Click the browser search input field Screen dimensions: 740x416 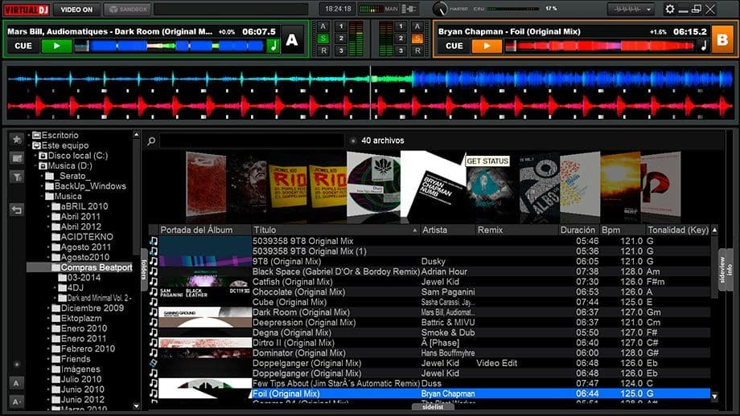pyautogui.click(x=252, y=141)
